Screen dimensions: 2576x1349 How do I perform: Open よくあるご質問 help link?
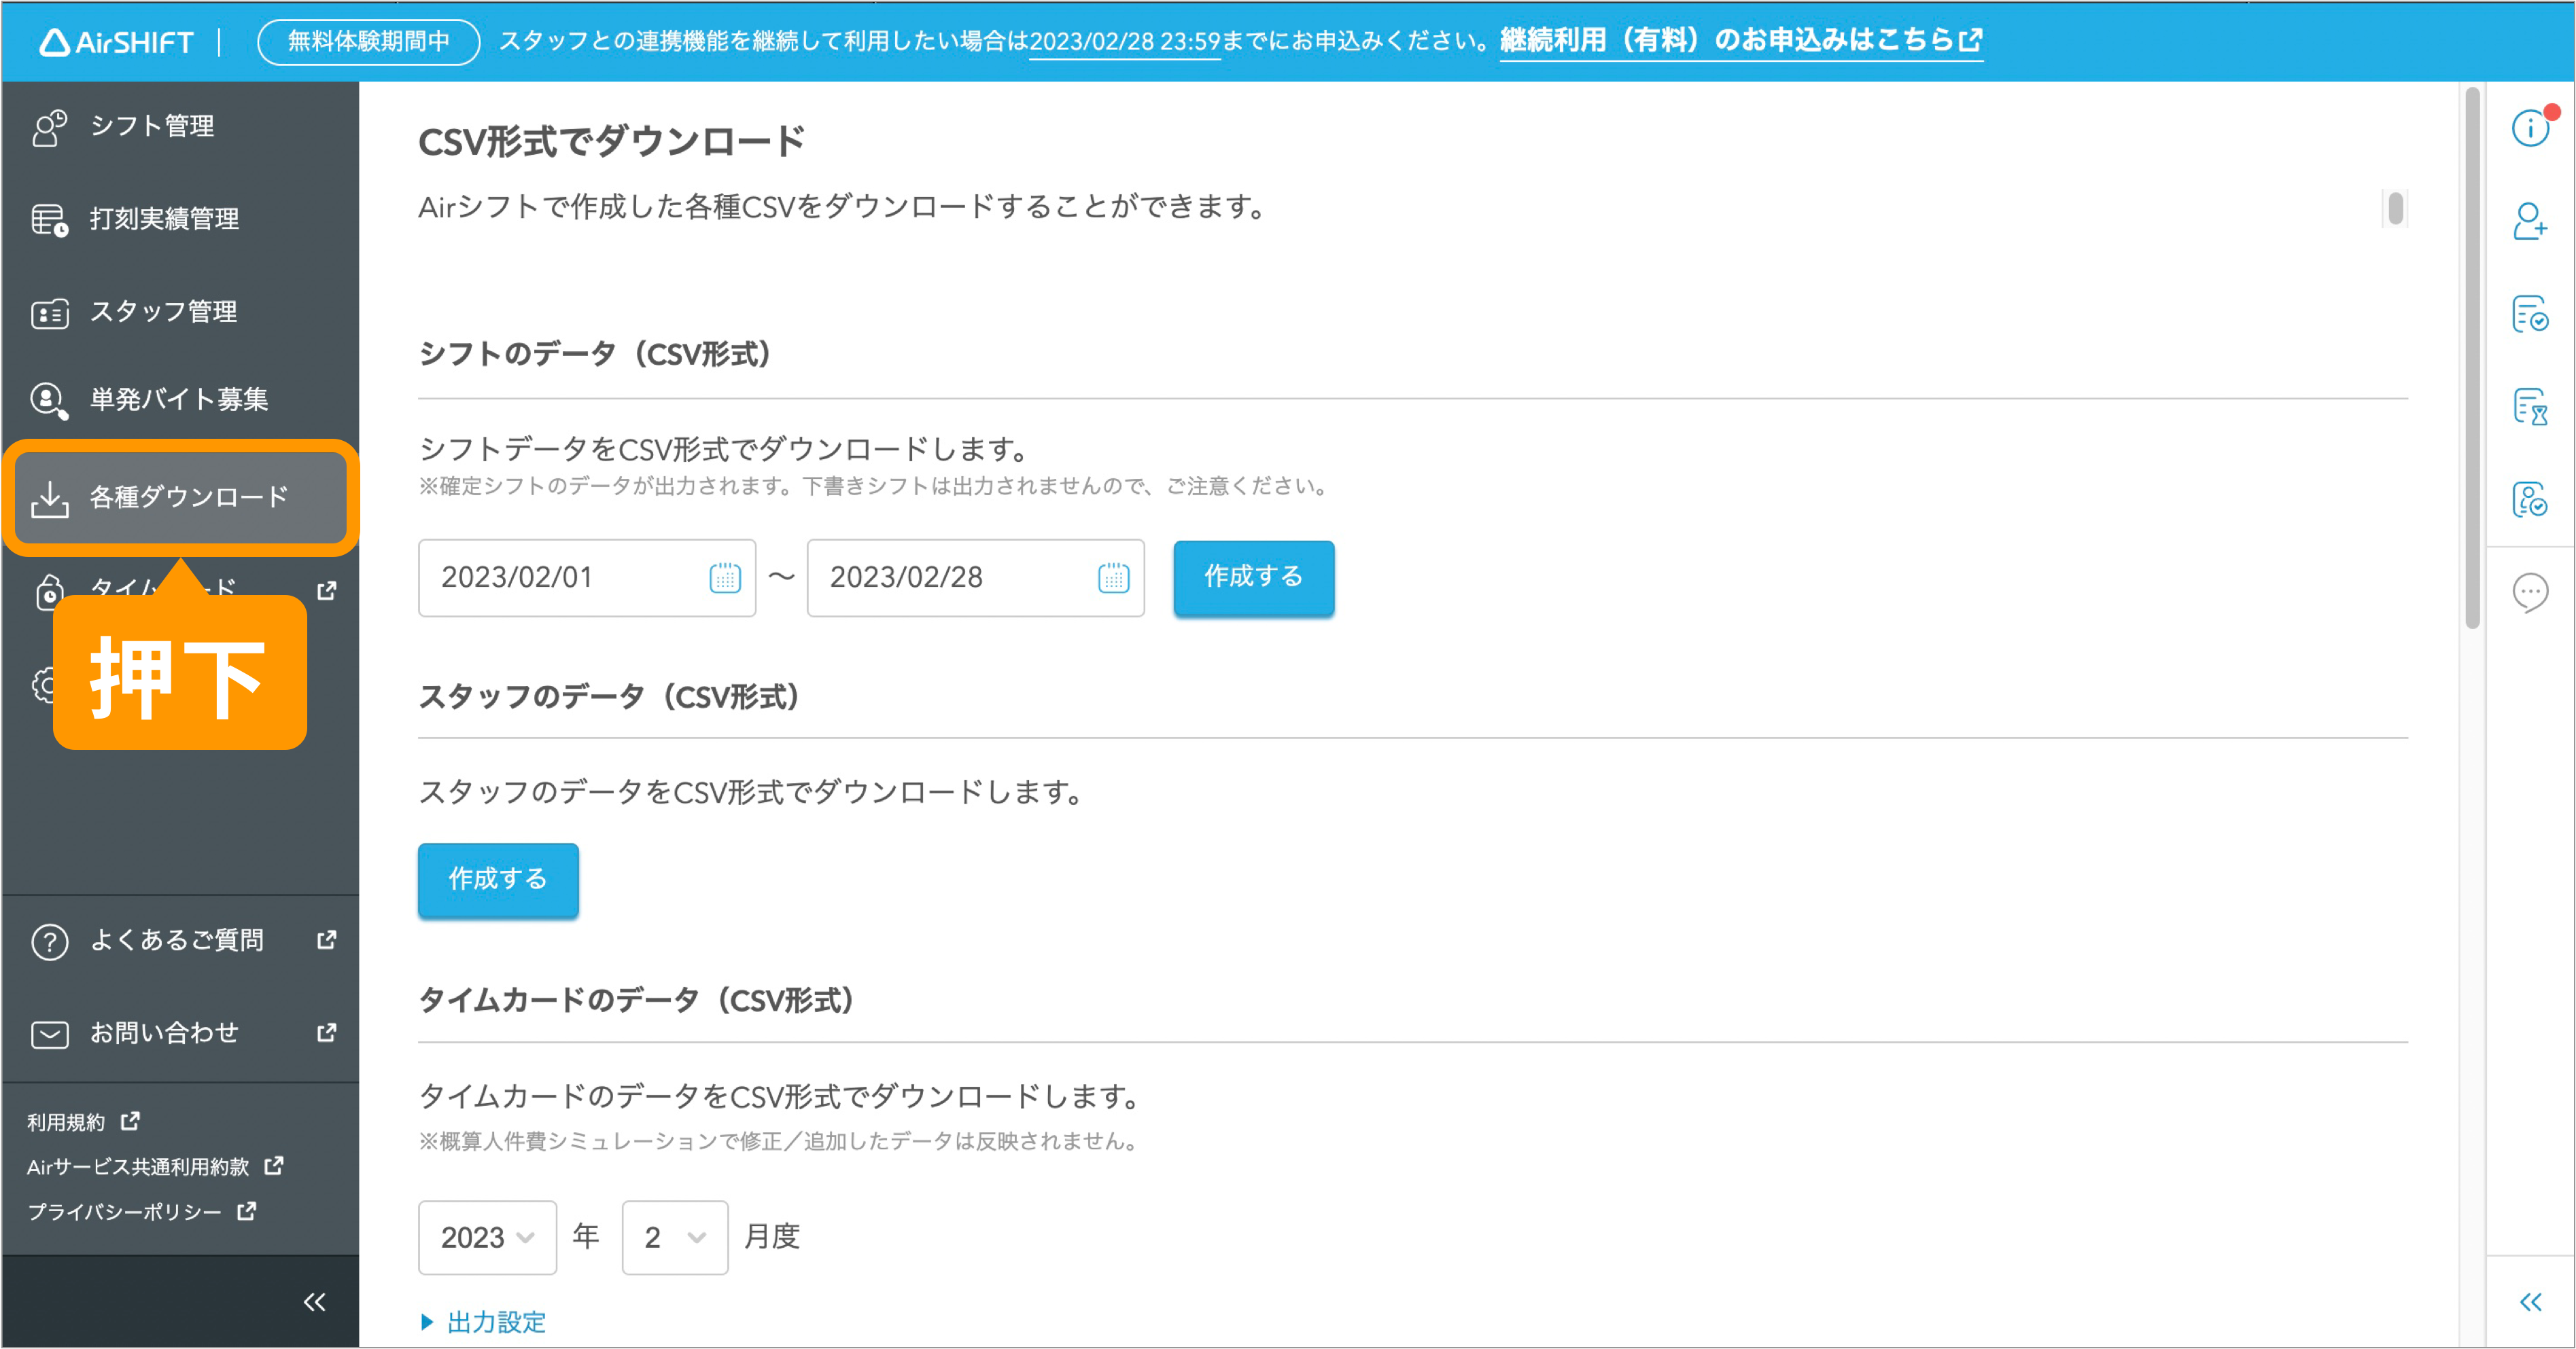tap(180, 940)
